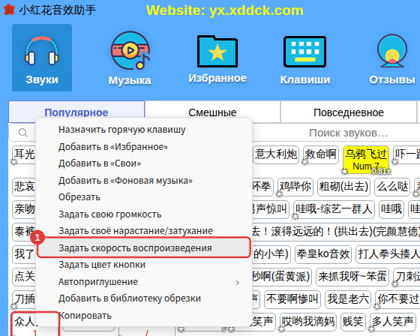Choose Добавить в «Избранное» menu item
The height and width of the screenshot is (336, 420).
click(x=144, y=147)
